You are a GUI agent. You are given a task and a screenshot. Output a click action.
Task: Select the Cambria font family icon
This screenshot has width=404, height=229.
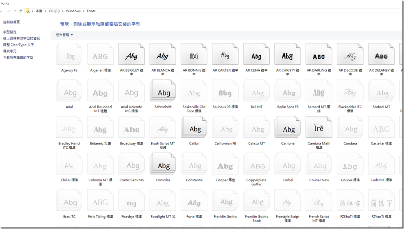tap(287, 127)
